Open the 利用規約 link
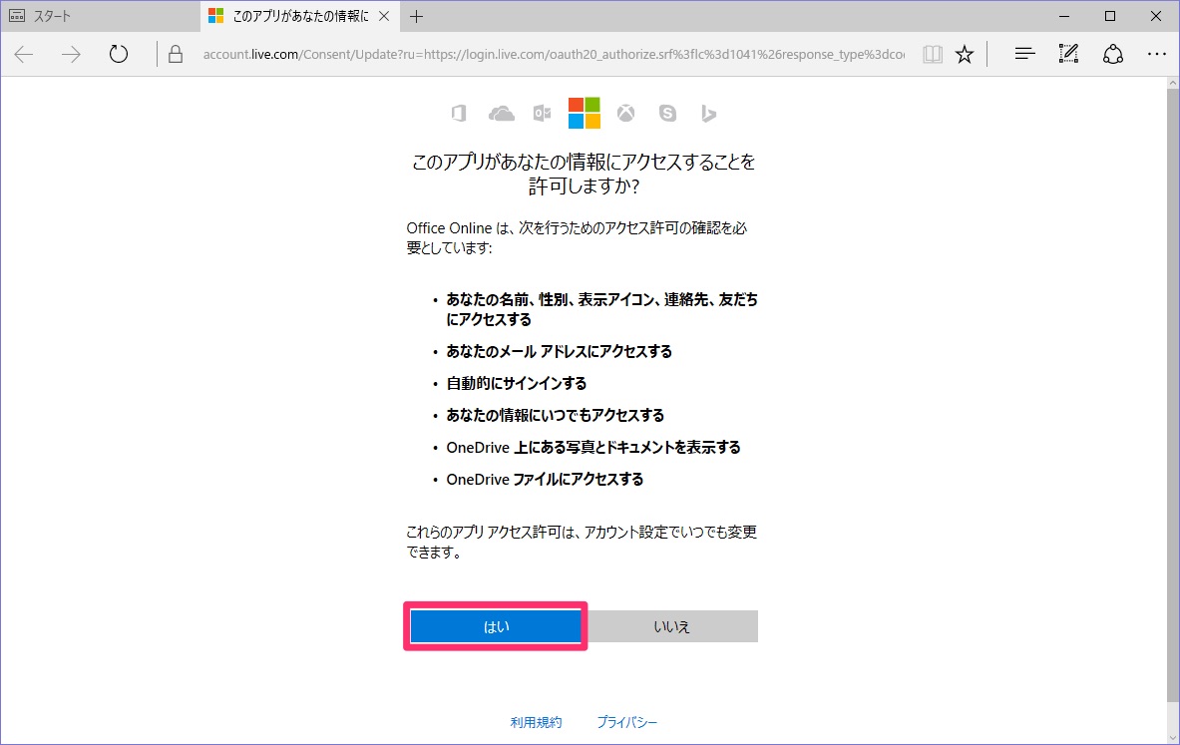 (536, 722)
